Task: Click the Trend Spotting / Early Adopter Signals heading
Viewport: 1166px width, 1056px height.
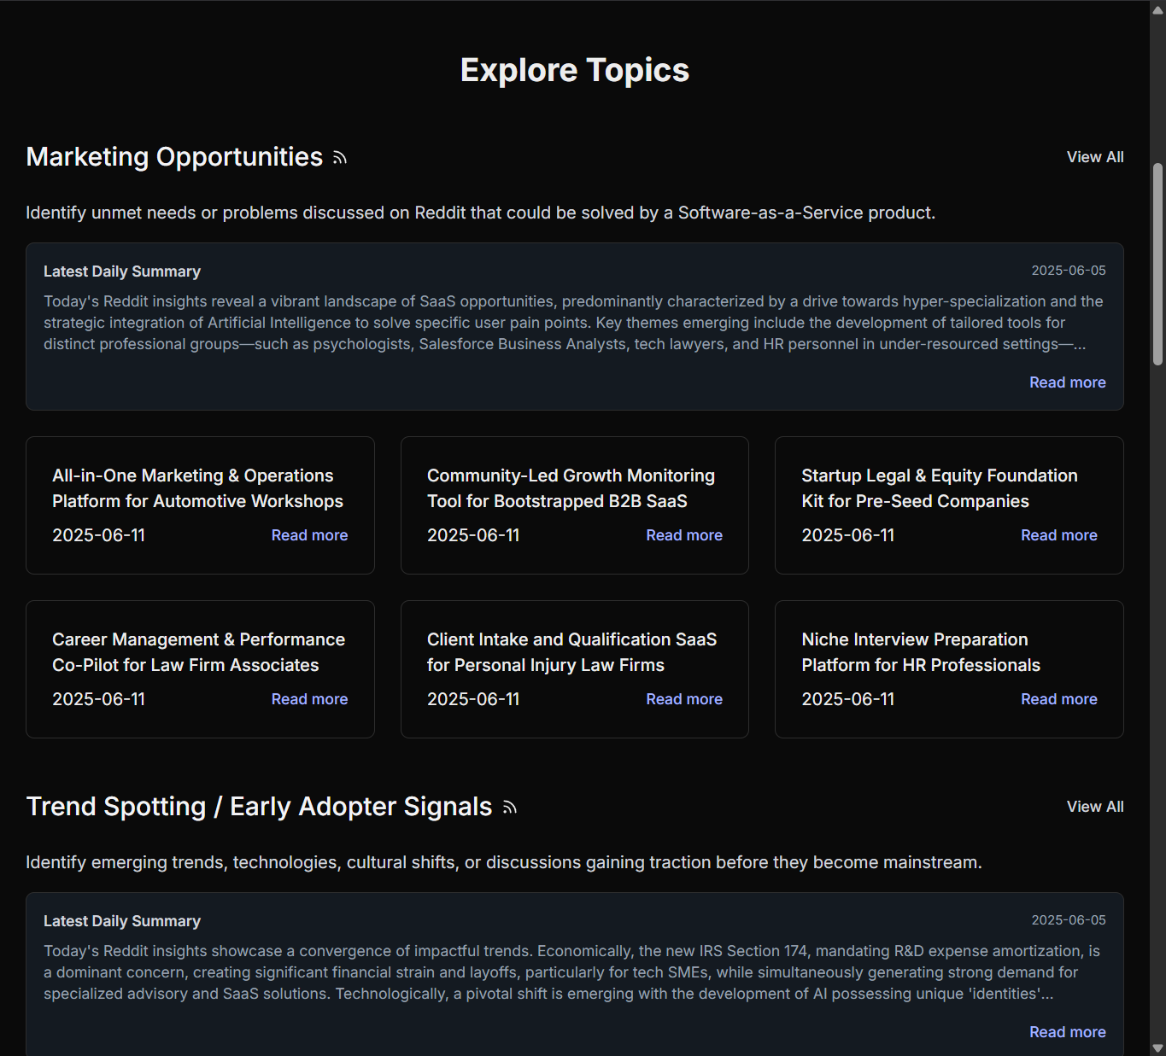Action: point(259,807)
